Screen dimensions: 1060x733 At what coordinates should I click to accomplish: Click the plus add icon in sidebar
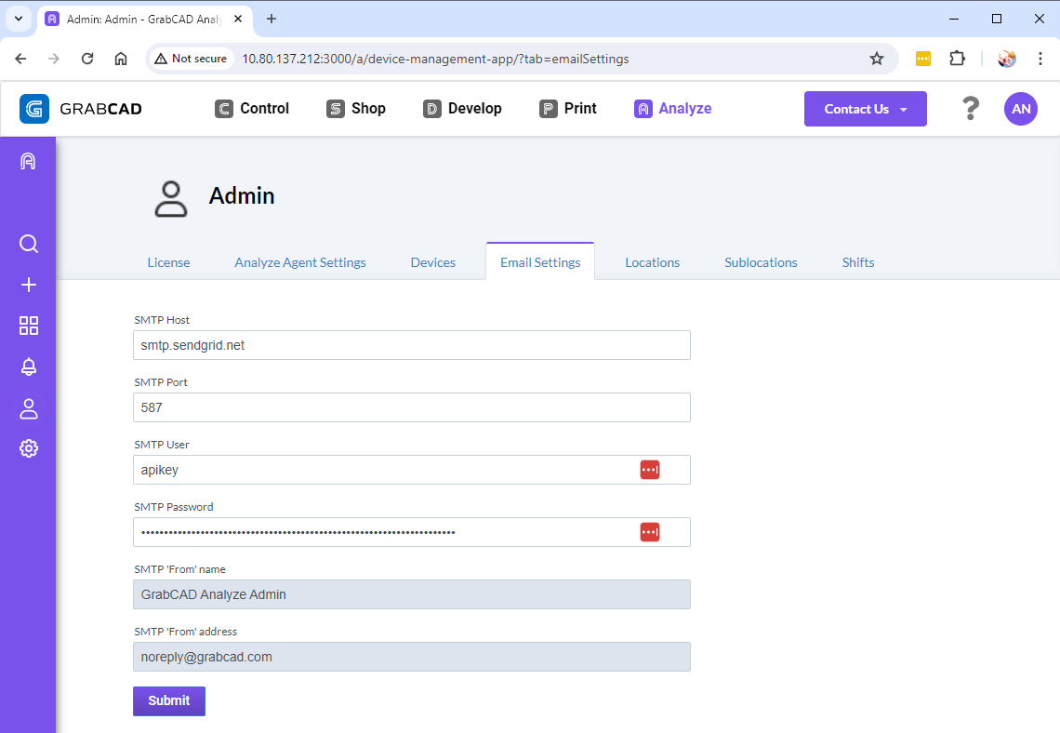pyautogui.click(x=29, y=285)
